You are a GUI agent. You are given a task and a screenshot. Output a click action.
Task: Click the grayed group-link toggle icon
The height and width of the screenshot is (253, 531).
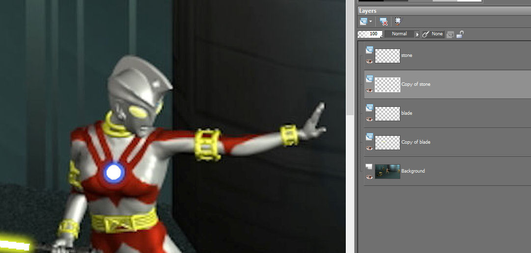click(450, 34)
